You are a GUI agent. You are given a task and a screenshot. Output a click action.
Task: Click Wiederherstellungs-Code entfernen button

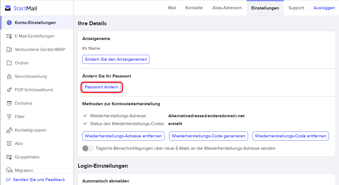pyautogui.click(x=291, y=136)
